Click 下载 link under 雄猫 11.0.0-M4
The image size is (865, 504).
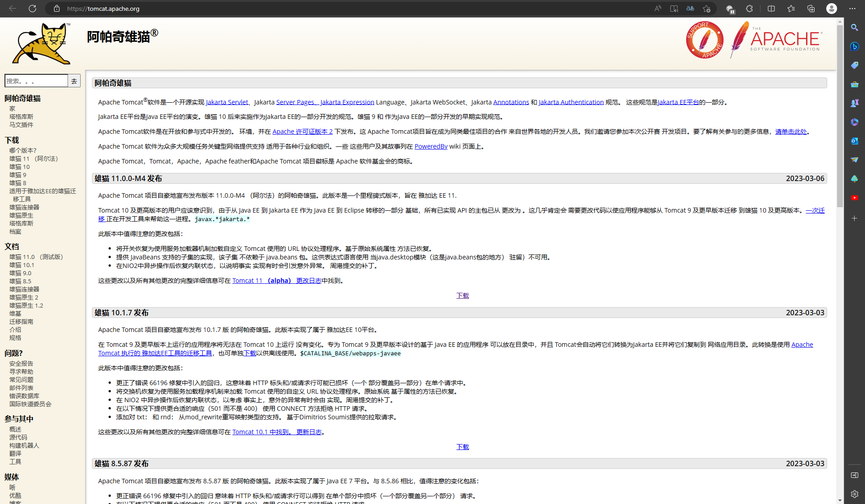click(x=463, y=295)
